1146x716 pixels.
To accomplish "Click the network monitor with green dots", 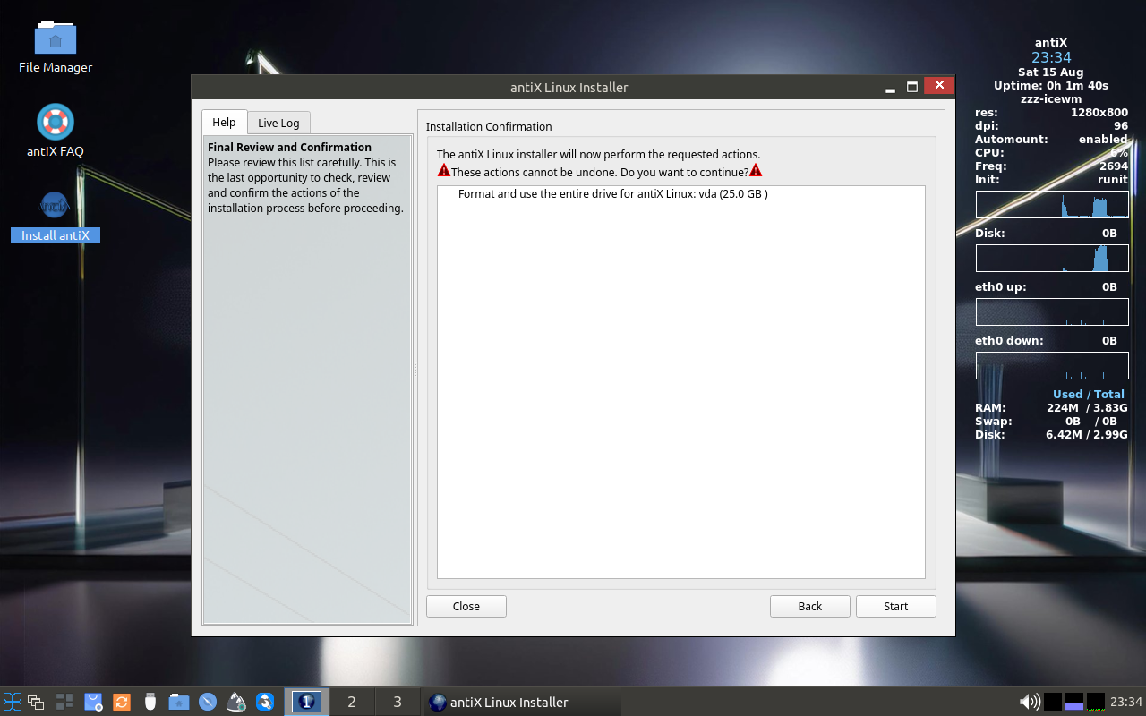I will tap(1096, 702).
